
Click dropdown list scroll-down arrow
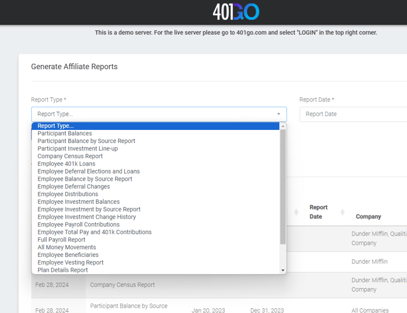click(x=283, y=270)
